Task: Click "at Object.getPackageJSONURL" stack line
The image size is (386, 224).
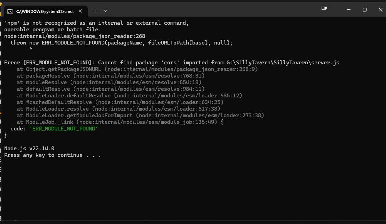Action: [x=137, y=69]
